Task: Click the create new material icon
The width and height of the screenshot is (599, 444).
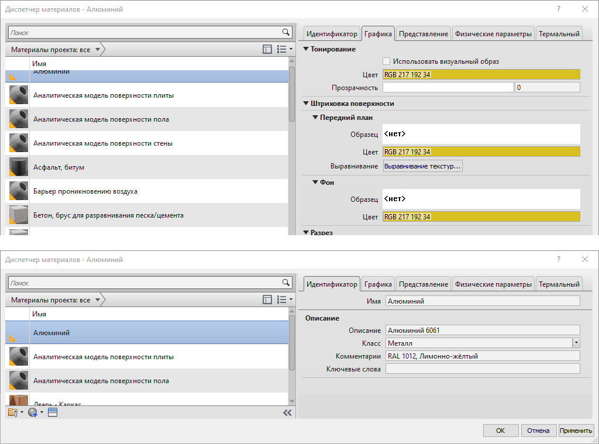Action: (33, 412)
